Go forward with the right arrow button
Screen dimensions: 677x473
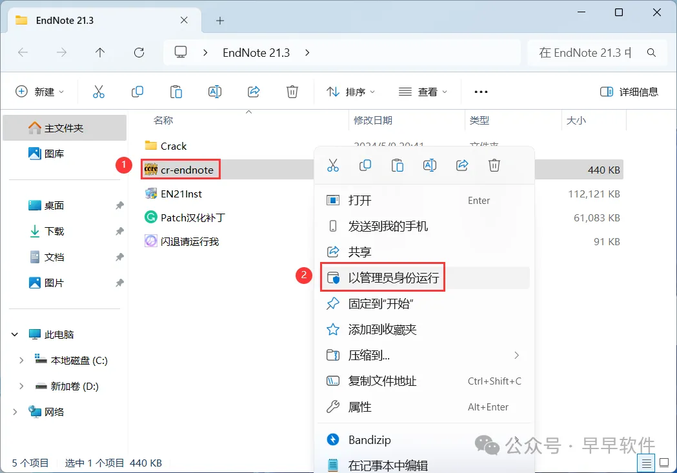(62, 53)
